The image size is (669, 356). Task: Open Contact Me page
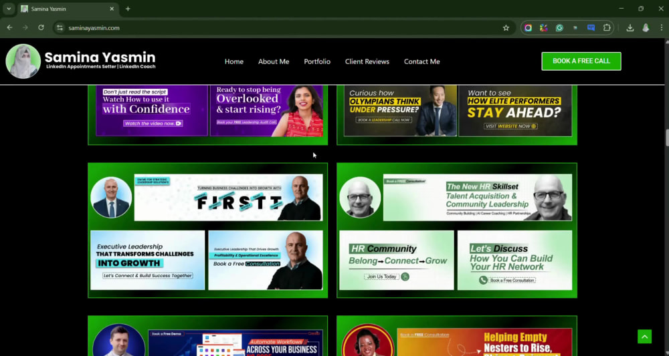421,61
